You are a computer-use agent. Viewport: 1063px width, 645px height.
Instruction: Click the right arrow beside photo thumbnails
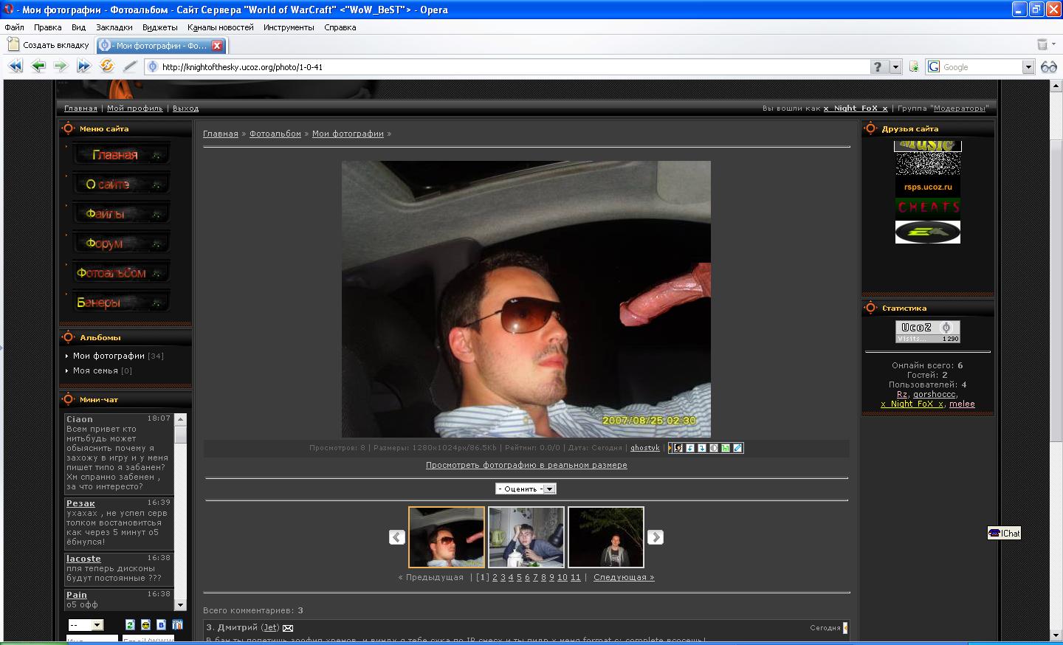pos(655,537)
